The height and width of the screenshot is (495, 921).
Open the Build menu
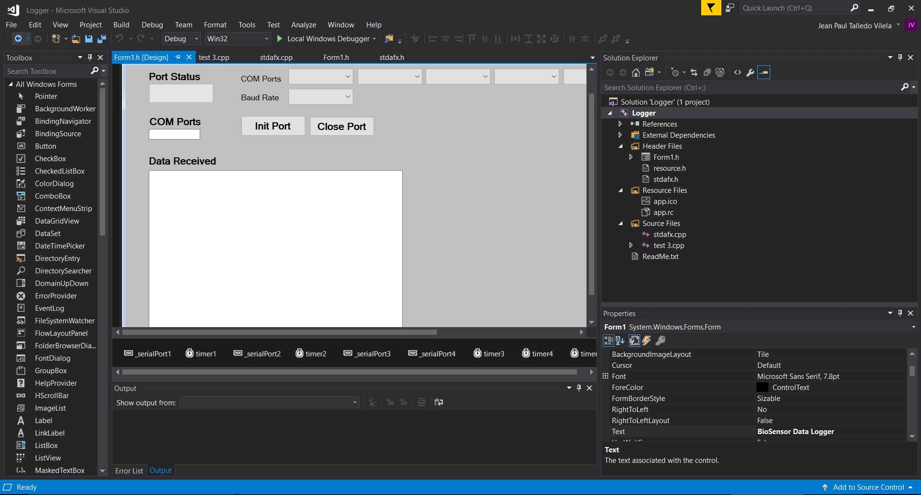coord(121,25)
